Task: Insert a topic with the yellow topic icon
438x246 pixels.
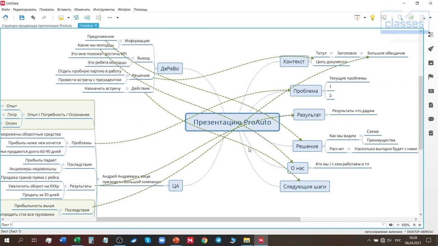Action: (x=61, y=17)
